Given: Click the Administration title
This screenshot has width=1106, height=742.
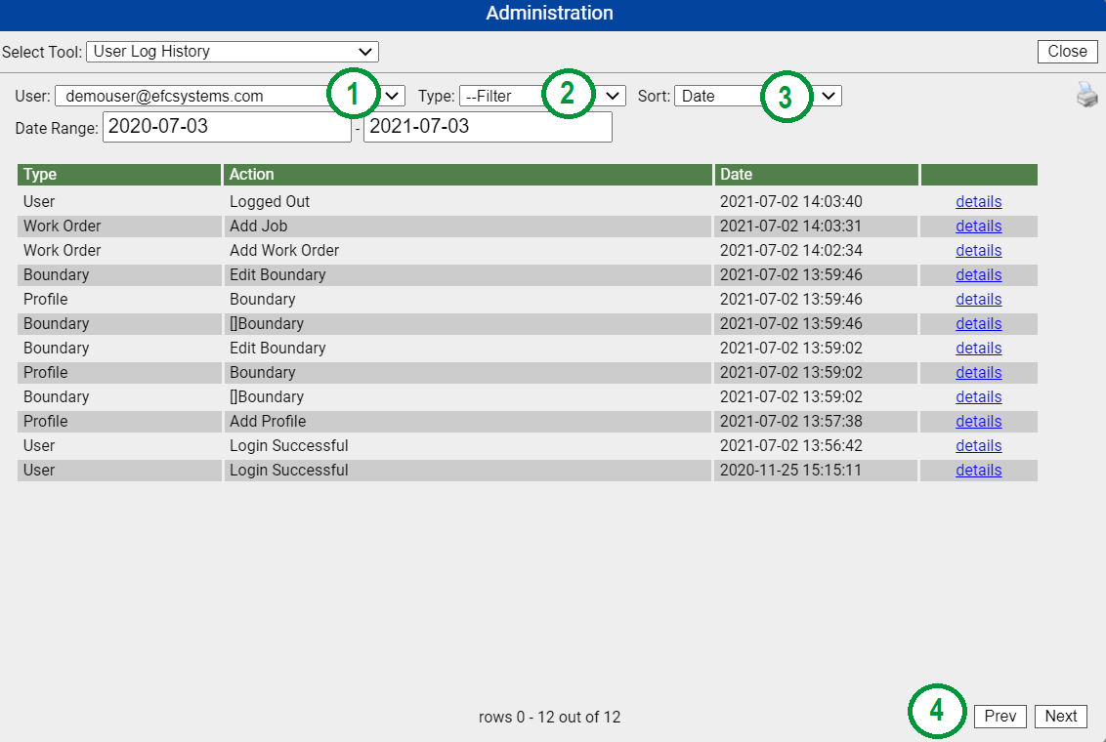Looking at the screenshot, I should [549, 13].
